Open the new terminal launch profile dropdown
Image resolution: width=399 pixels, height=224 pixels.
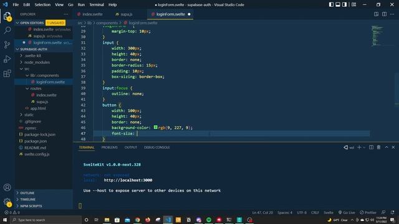(364, 147)
